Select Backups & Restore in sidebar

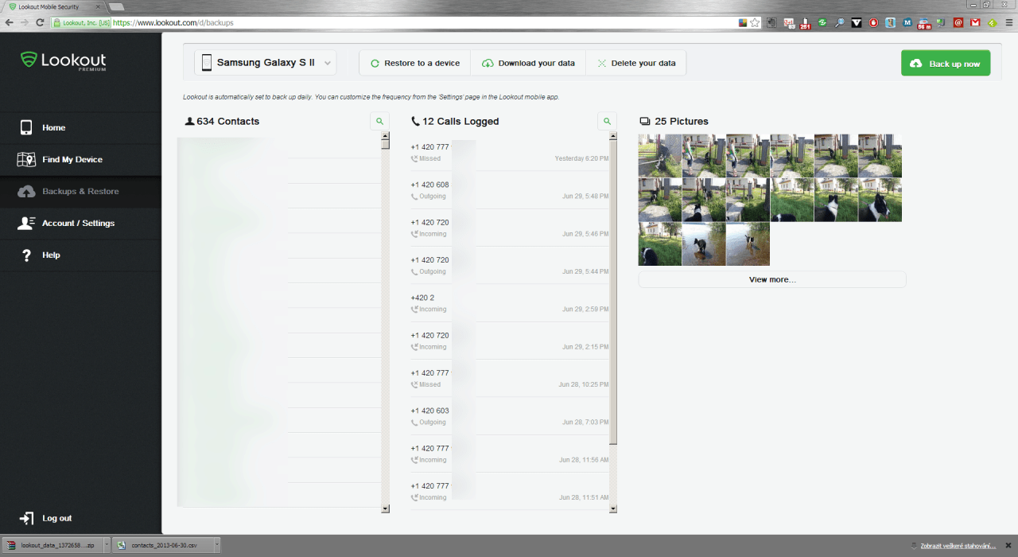[x=80, y=191]
